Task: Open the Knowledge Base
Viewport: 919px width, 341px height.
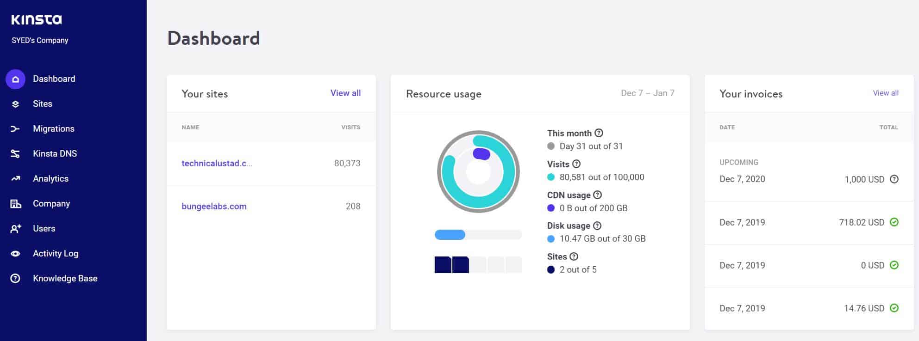Action: tap(65, 279)
